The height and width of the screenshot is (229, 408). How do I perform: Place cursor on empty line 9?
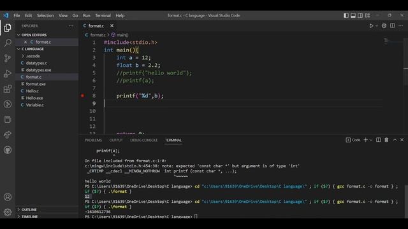(244, 103)
